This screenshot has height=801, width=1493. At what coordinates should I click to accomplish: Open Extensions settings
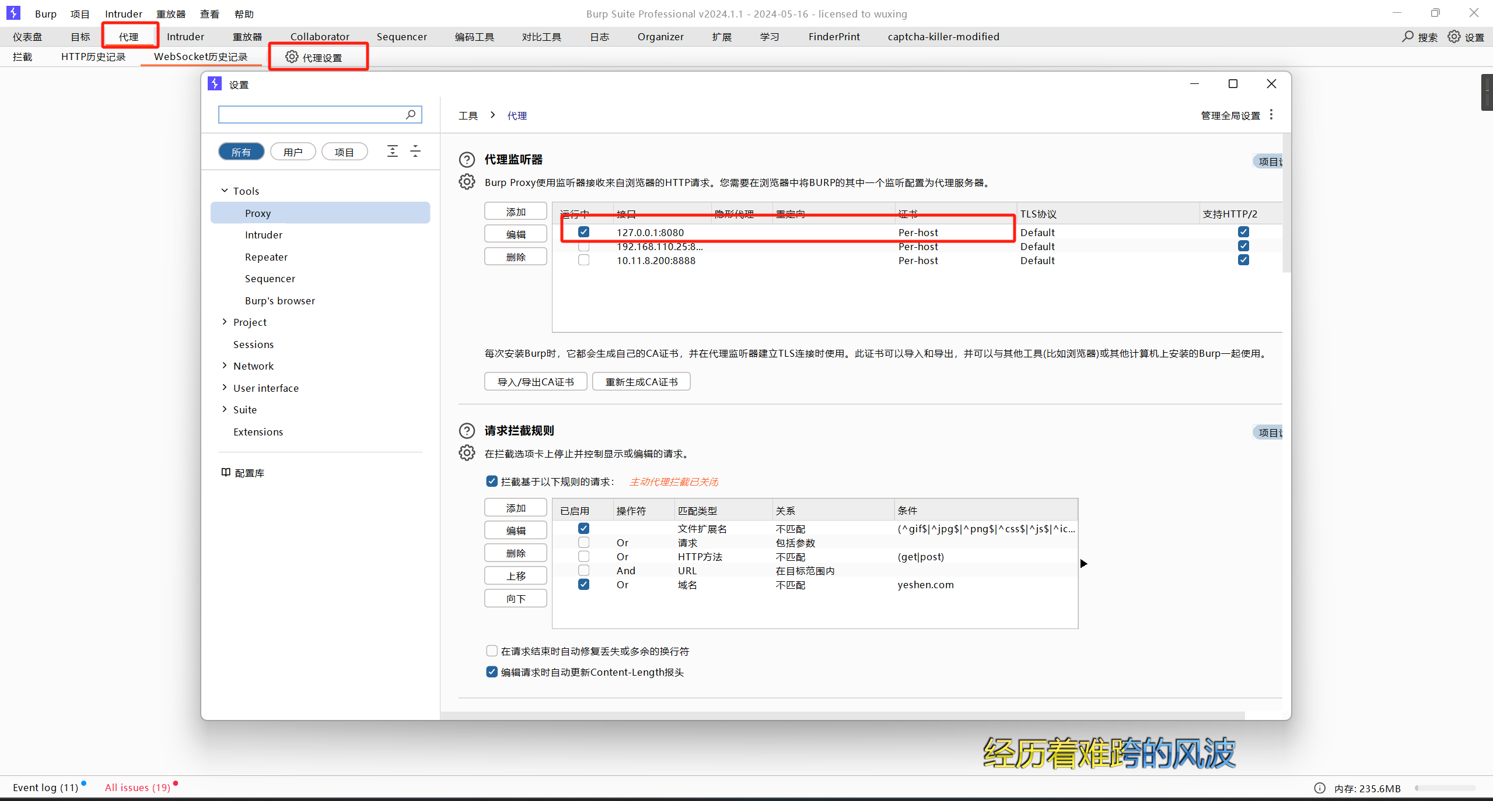click(x=258, y=432)
